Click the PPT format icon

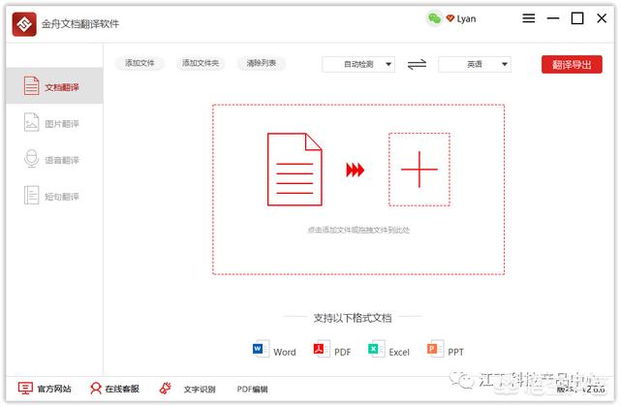point(435,349)
